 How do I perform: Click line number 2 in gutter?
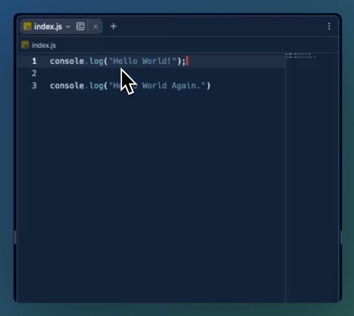click(x=34, y=73)
